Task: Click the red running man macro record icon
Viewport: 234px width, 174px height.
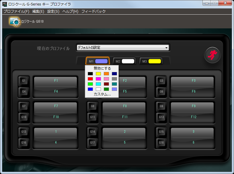Action: pyautogui.click(x=212, y=55)
